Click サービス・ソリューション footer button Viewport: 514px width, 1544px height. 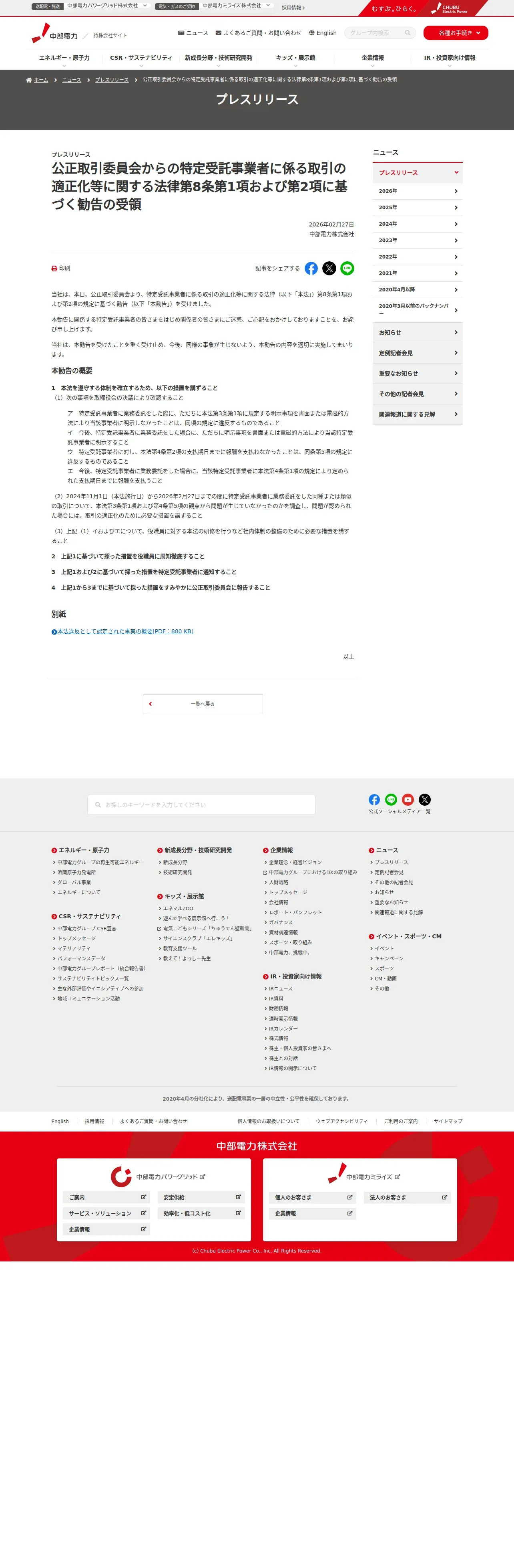pyautogui.click(x=106, y=1213)
